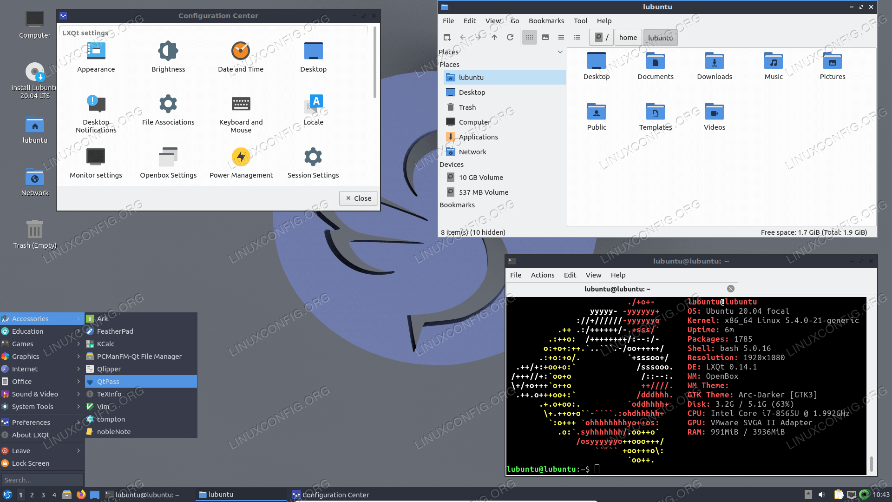
Task: Open Keyboard and Mouse settings
Action: coord(241,114)
